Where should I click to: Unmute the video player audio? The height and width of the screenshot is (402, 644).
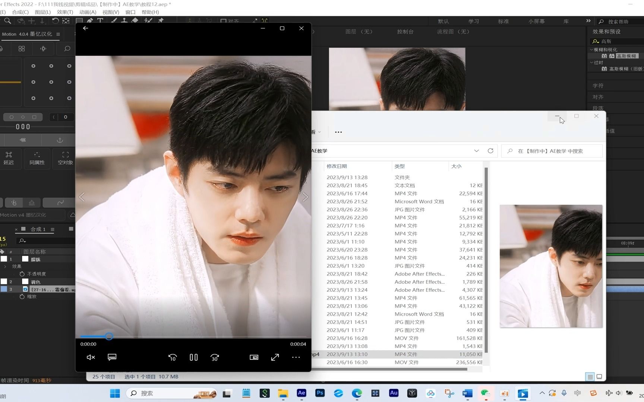pos(91,357)
